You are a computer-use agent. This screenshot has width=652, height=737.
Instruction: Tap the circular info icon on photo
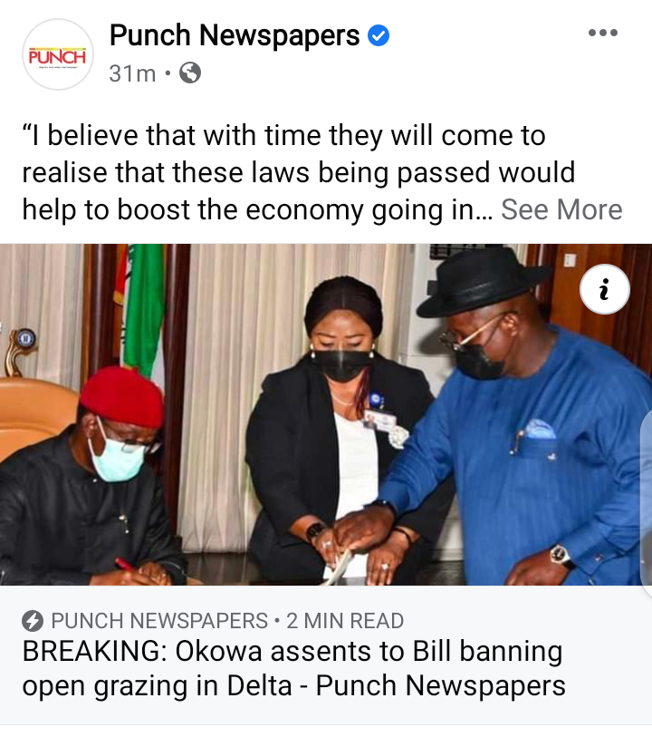605,289
